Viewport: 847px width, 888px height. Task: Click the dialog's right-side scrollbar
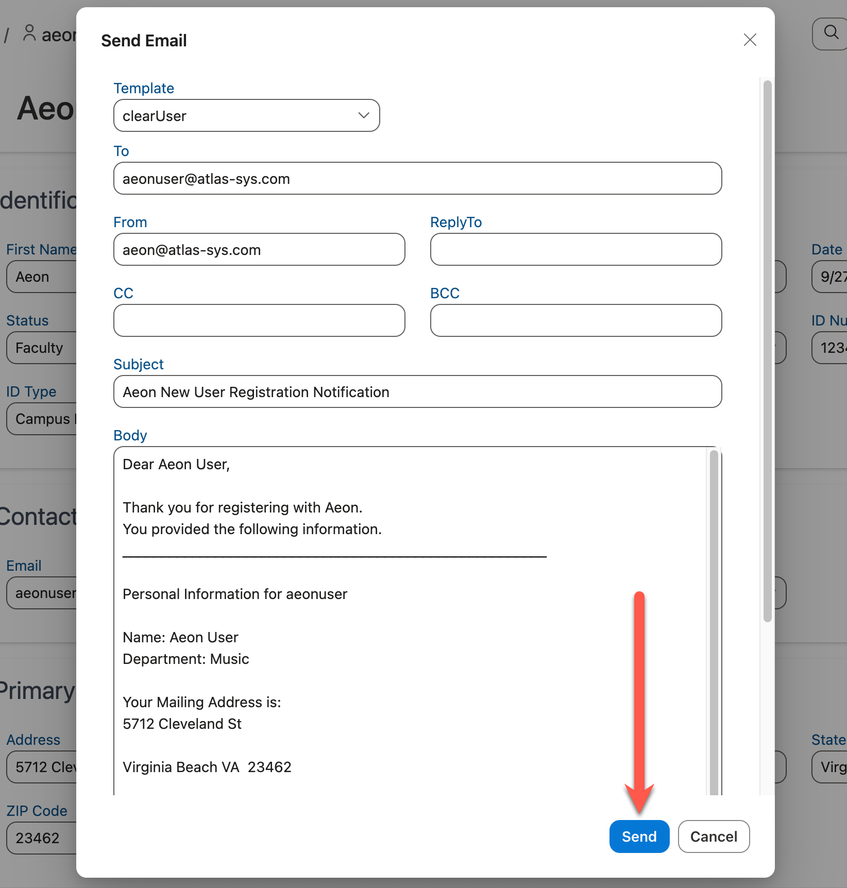tap(767, 345)
